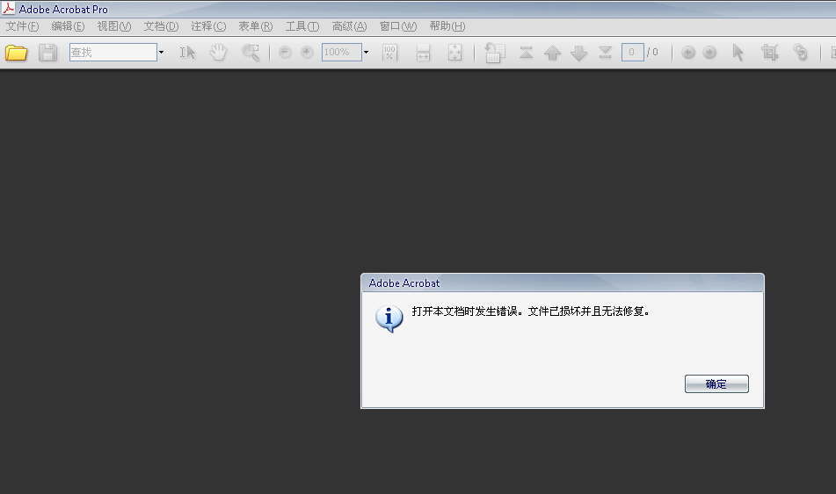Viewport: 836px width, 494px height.
Task: Go to Last Page icon
Action: (x=605, y=52)
